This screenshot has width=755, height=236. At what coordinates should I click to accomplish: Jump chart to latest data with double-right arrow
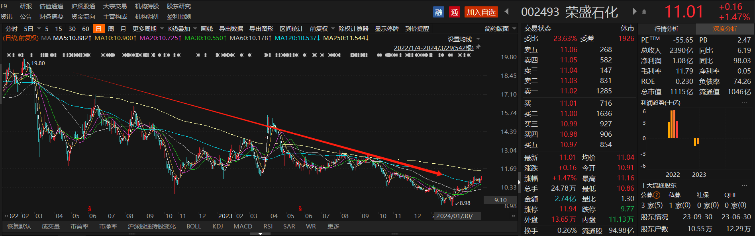[x=514, y=216]
